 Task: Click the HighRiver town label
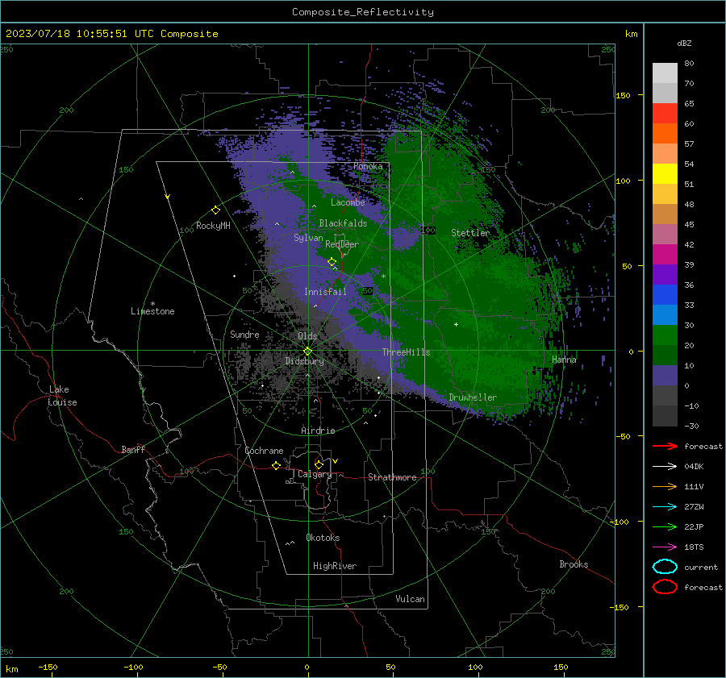(x=335, y=566)
